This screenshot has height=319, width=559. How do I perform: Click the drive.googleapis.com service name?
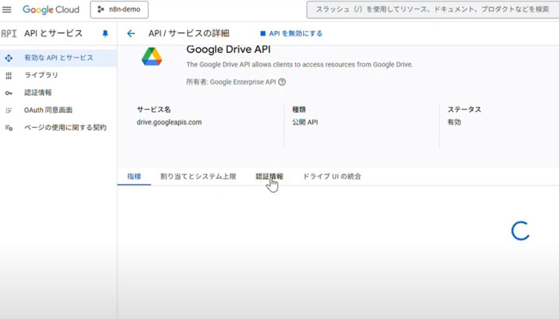click(169, 122)
